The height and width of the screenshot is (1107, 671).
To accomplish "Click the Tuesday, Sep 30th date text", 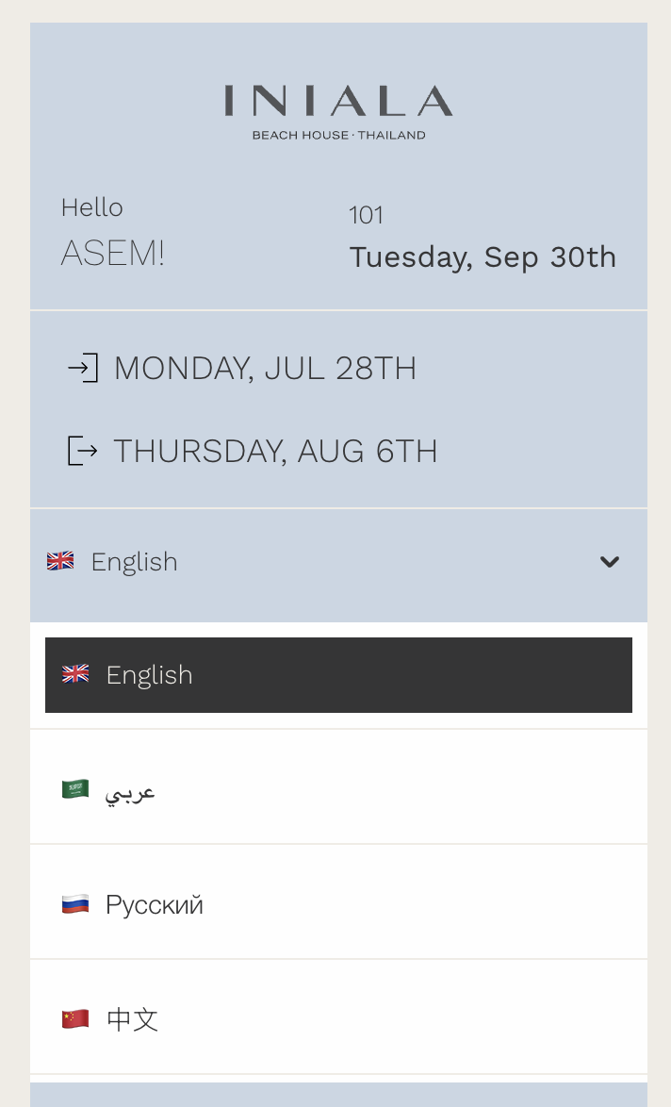I will coord(483,256).
